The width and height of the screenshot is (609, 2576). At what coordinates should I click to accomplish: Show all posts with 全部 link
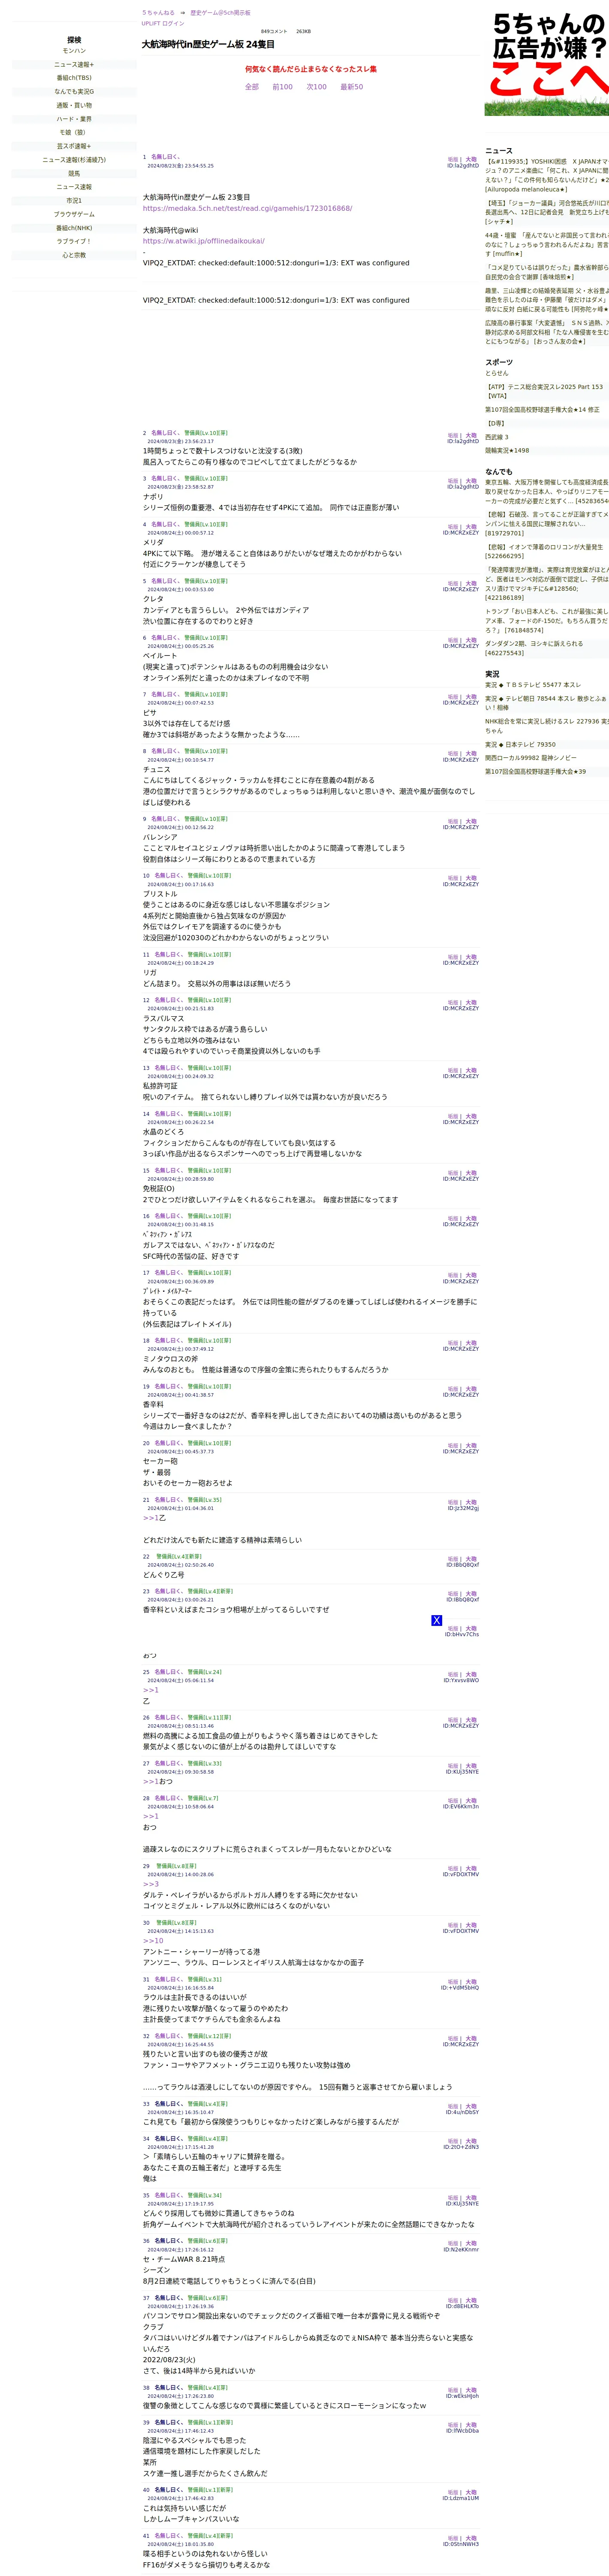[x=252, y=87]
